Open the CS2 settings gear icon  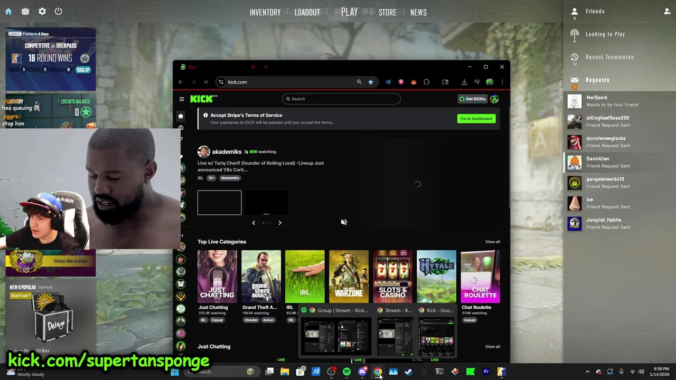tap(42, 11)
